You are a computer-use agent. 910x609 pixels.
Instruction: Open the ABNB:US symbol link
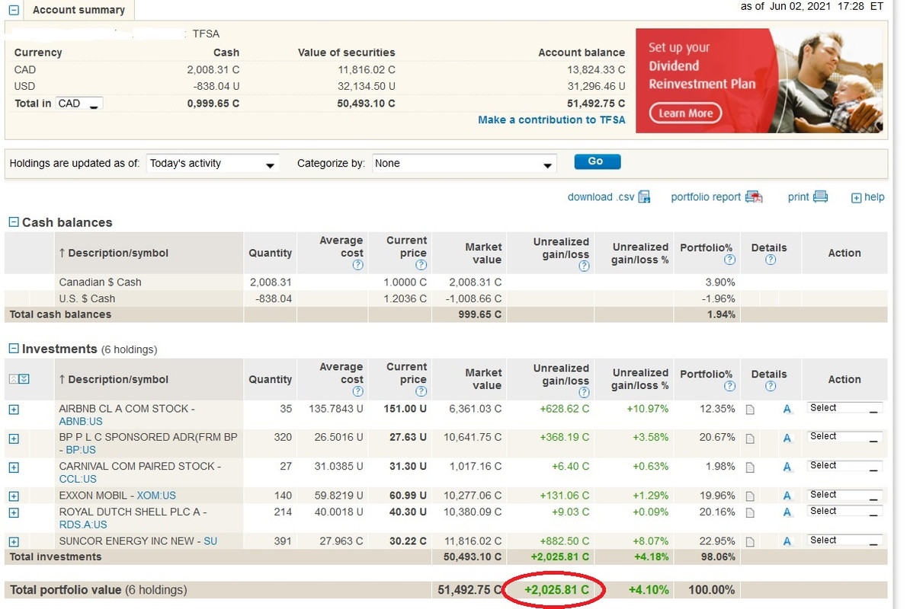81,421
